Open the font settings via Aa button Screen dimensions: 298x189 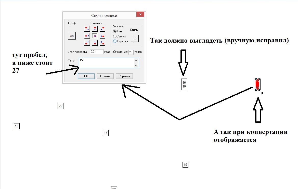[72, 36]
